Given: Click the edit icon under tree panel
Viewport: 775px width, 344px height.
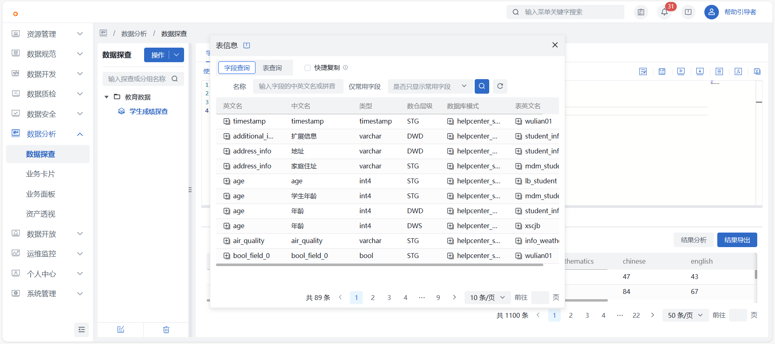Looking at the screenshot, I should (x=121, y=329).
